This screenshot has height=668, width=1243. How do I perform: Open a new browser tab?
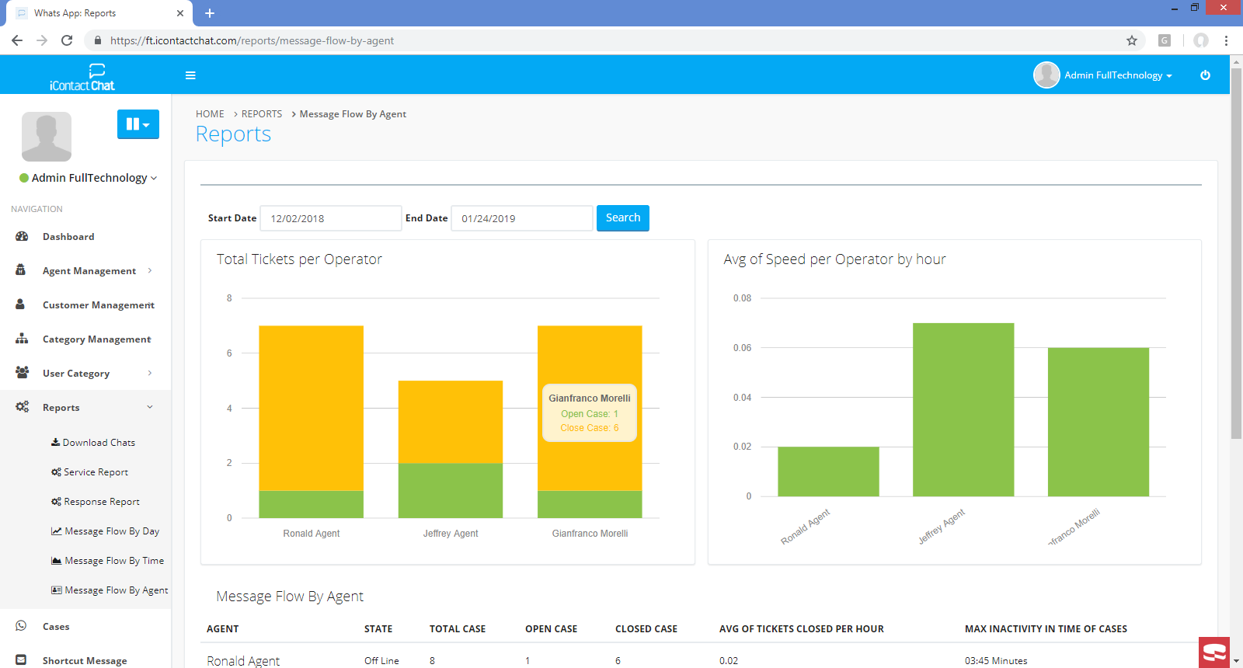click(x=210, y=13)
